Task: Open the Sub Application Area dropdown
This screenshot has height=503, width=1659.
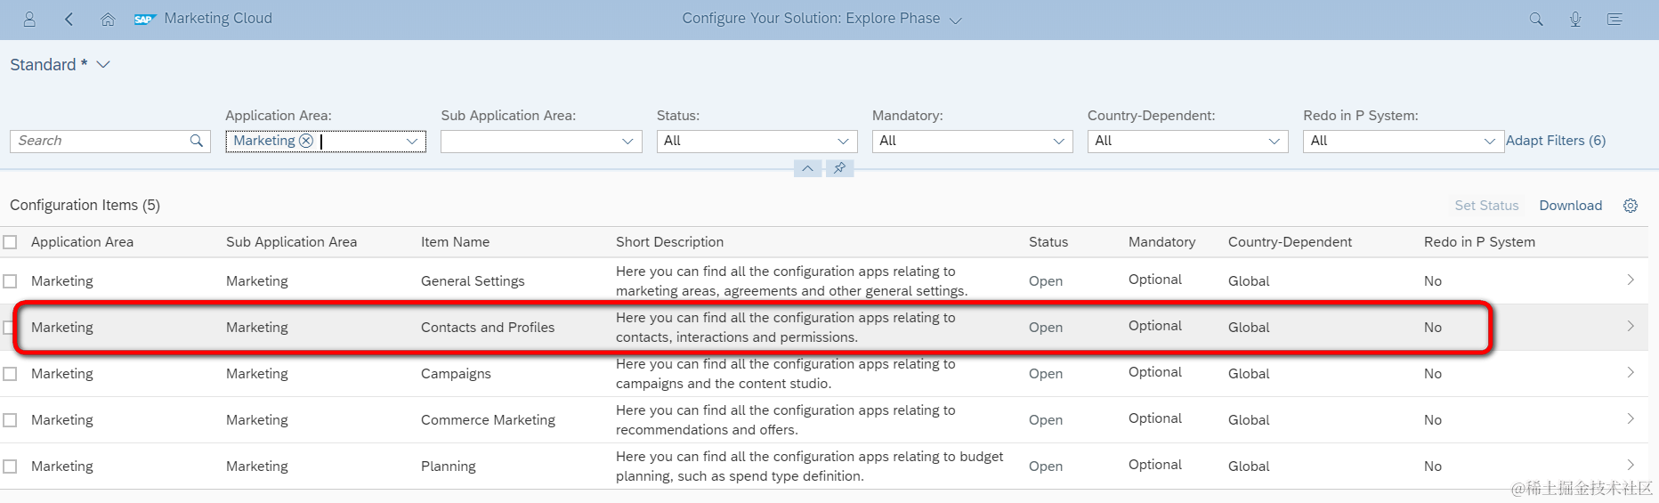Action: [x=627, y=141]
